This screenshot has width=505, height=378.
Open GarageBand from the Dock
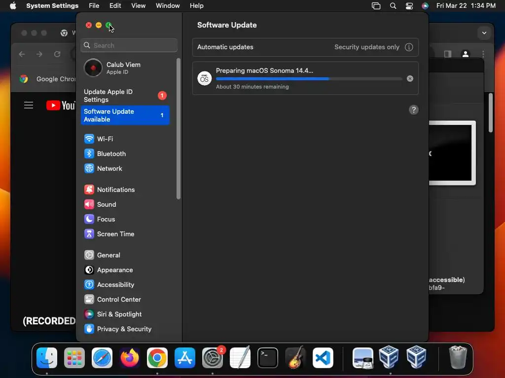point(295,358)
